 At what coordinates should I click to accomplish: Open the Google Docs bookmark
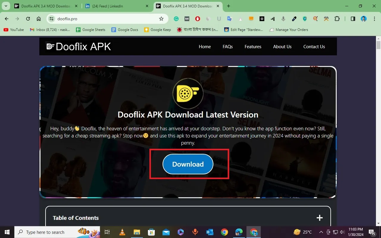pyautogui.click(x=125, y=29)
